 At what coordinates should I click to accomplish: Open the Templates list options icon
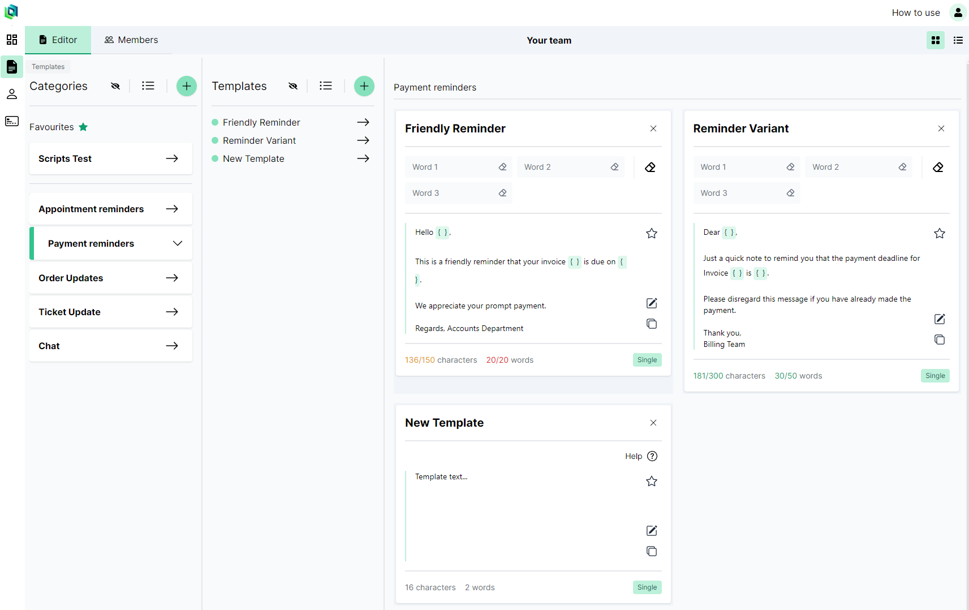coord(326,86)
